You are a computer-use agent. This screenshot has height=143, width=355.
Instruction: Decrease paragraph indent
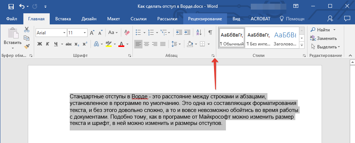(179, 33)
